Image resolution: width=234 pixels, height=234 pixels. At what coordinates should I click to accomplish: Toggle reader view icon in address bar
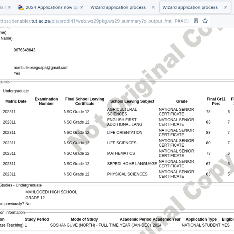click(x=196, y=21)
